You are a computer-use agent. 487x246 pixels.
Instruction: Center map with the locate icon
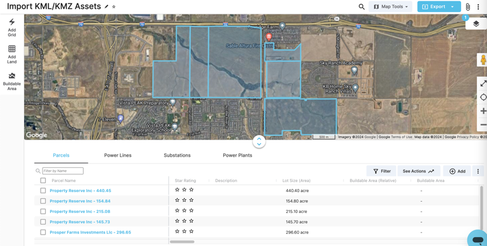(x=483, y=97)
